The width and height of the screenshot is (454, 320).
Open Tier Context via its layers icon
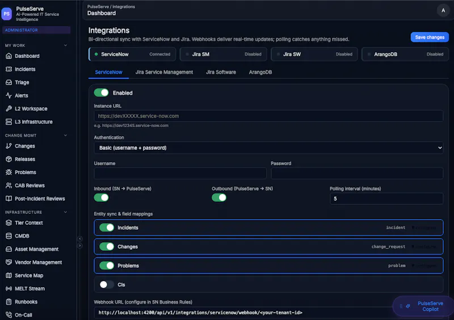[9, 223]
